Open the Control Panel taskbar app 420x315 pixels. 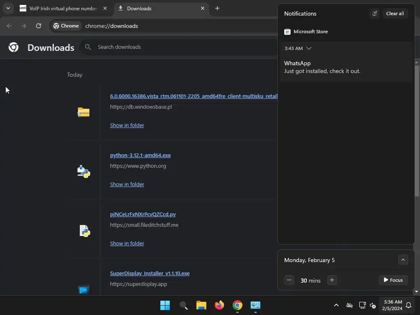[x=256, y=305]
